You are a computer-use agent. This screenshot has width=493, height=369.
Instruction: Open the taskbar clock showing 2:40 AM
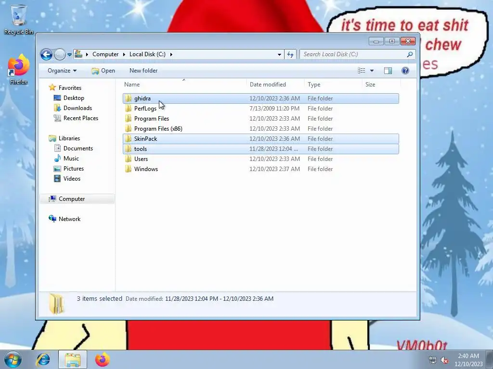coord(468,360)
